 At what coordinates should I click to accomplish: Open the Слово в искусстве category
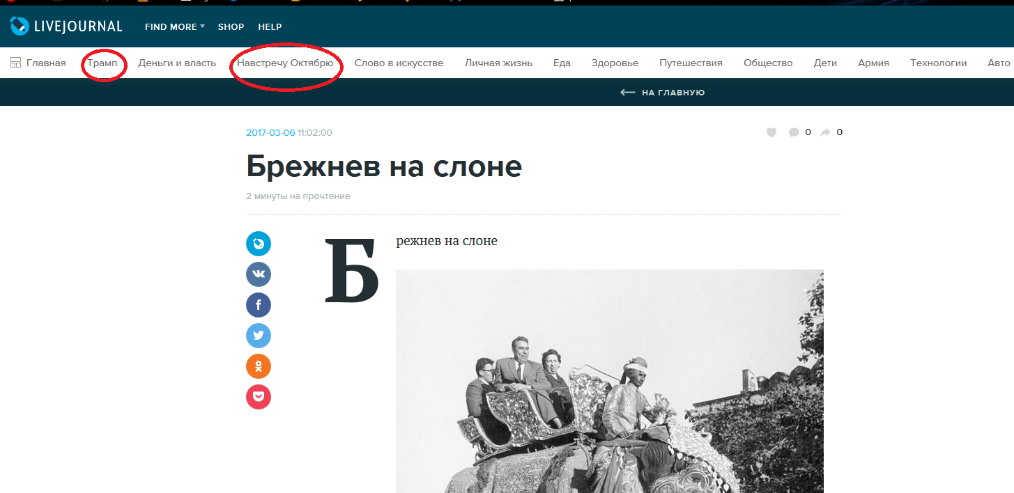399,63
